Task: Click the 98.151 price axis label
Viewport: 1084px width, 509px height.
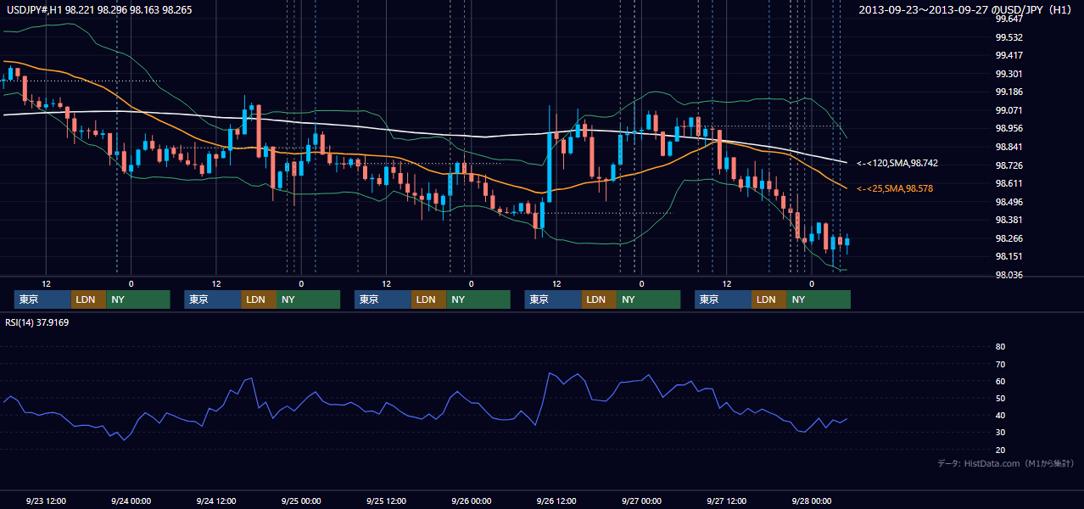Action: pos(1009,256)
